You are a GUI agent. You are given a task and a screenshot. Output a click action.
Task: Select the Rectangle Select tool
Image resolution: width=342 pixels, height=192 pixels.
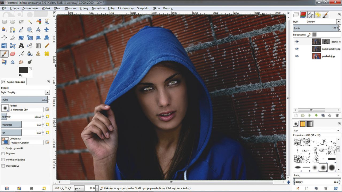(4, 22)
